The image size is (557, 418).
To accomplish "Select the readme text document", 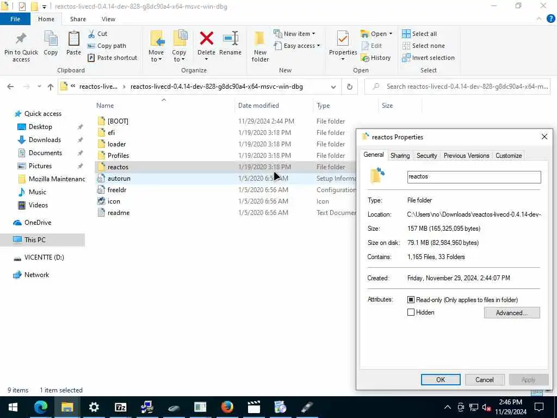I will coord(118,213).
